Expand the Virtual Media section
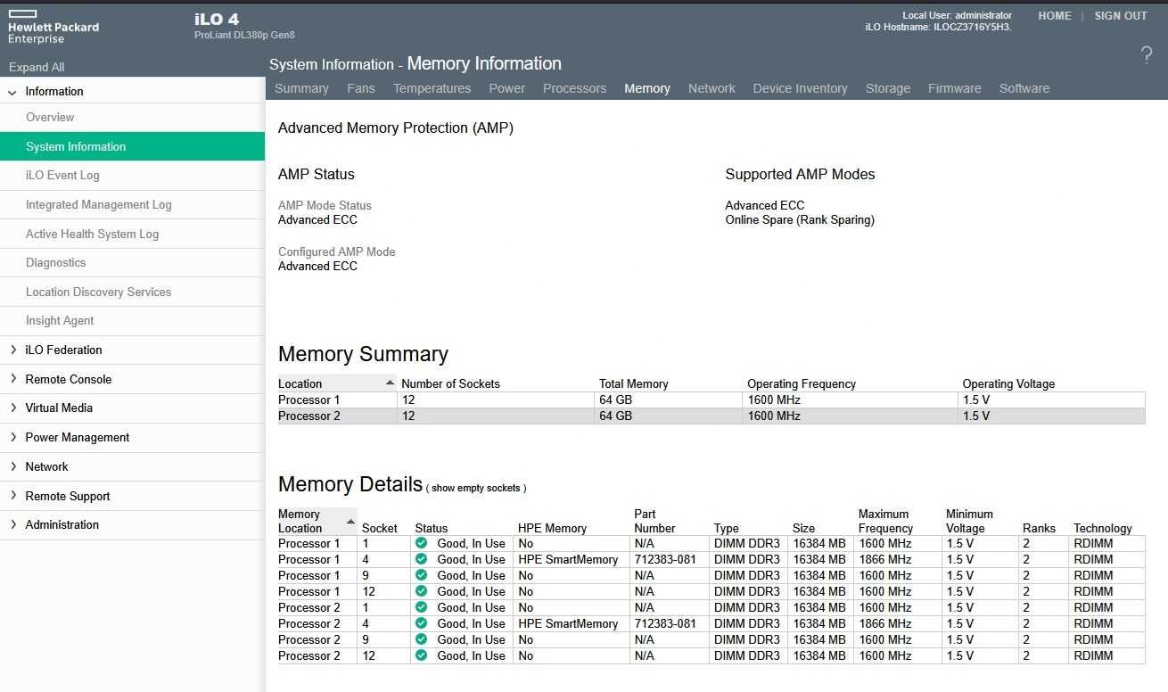 [x=12, y=408]
